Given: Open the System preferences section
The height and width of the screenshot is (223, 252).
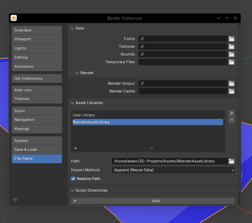Looking at the screenshot, I should pos(37,141).
